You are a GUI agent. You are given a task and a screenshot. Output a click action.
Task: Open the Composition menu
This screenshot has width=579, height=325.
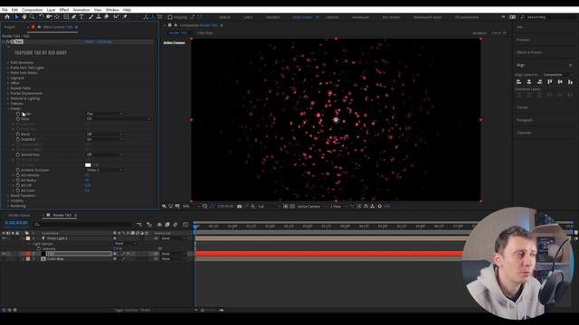click(x=33, y=10)
